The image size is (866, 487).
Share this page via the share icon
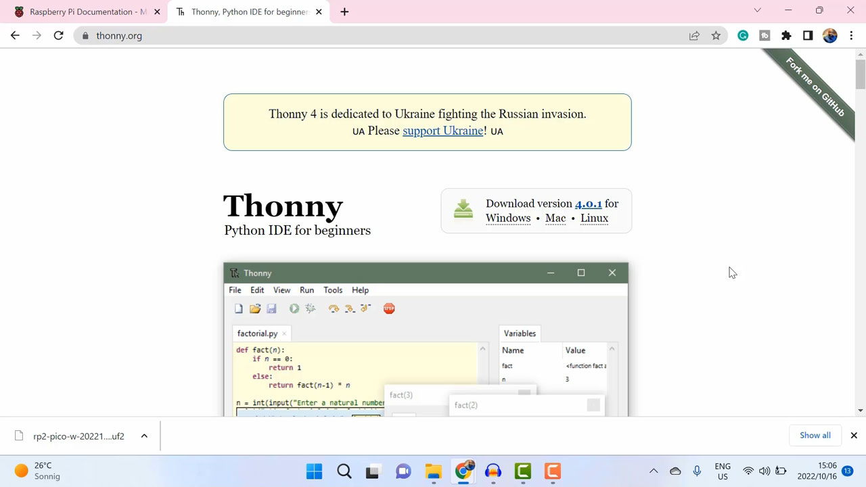(x=694, y=36)
